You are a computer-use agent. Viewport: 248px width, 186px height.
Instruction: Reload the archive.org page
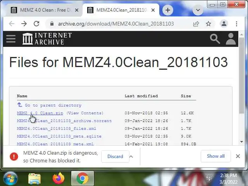[x=36, y=24]
